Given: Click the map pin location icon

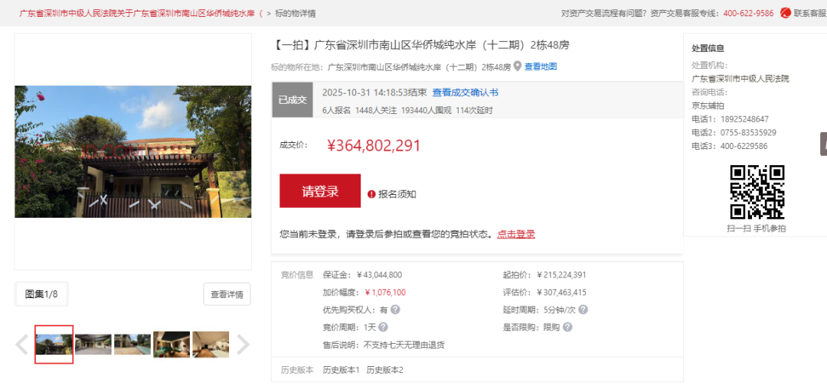Looking at the screenshot, I should [518, 66].
